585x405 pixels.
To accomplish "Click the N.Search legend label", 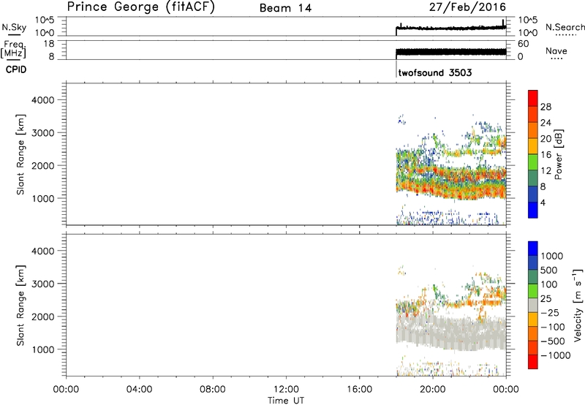I will tap(565, 27).
